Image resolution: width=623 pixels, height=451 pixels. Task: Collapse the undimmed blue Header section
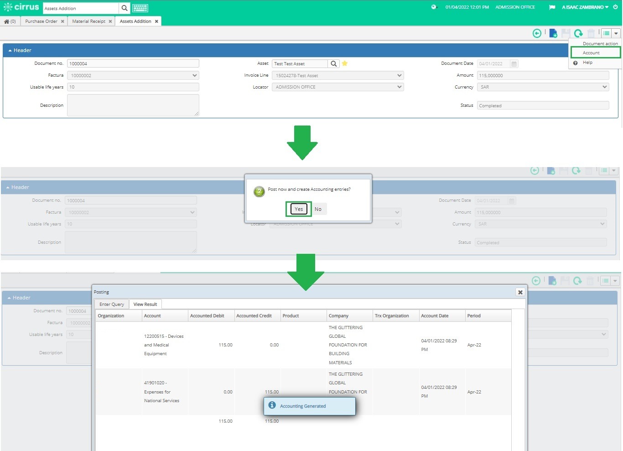coord(10,51)
